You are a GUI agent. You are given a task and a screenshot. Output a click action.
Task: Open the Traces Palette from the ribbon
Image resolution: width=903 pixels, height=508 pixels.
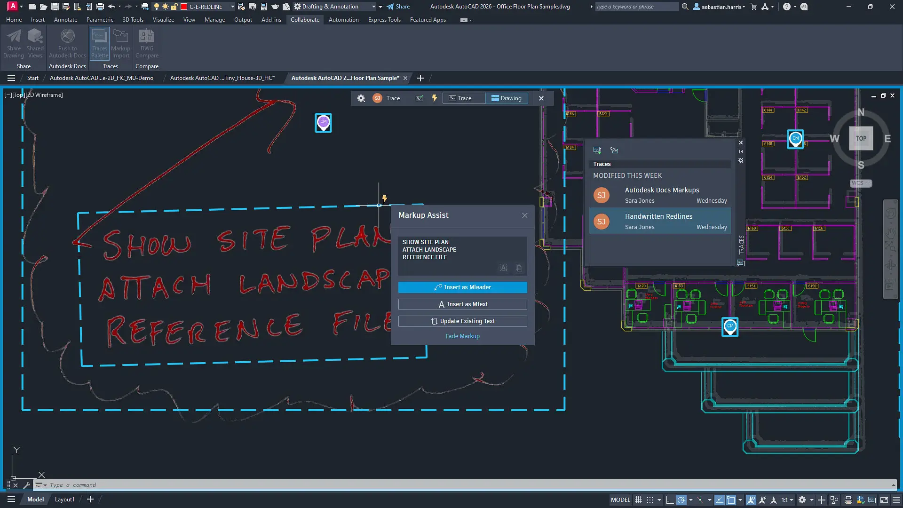coord(99,43)
